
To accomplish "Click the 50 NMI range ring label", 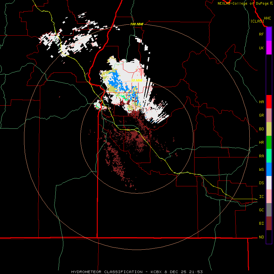I will point(137,80).
